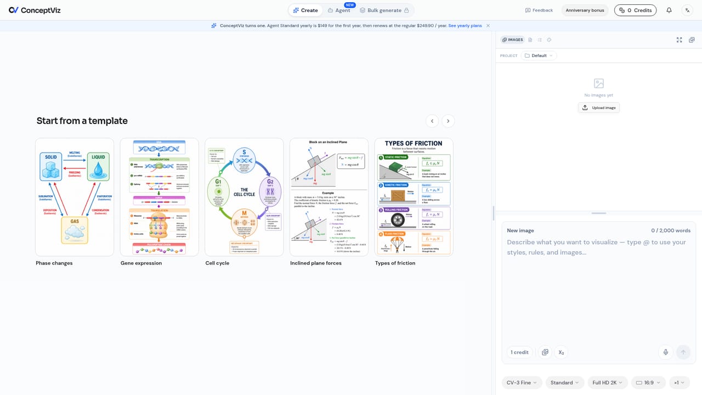Switch to the list panel icon

coord(540,40)
